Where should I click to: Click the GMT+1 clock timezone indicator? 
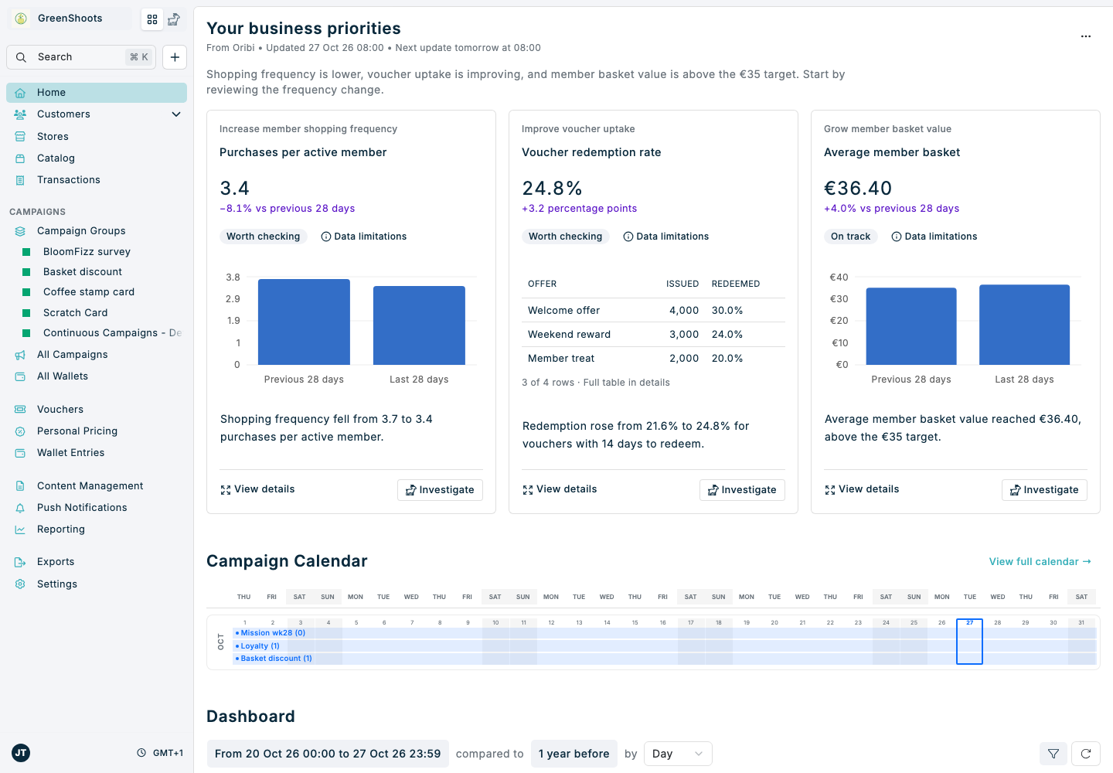[160, 753]
